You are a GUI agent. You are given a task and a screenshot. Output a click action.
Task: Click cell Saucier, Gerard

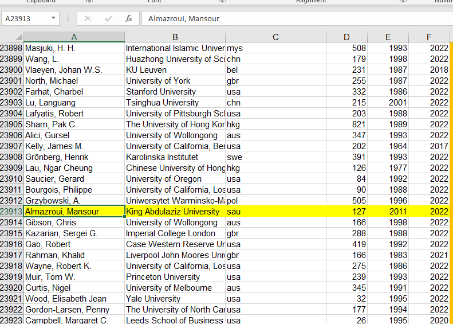[74, 179]
